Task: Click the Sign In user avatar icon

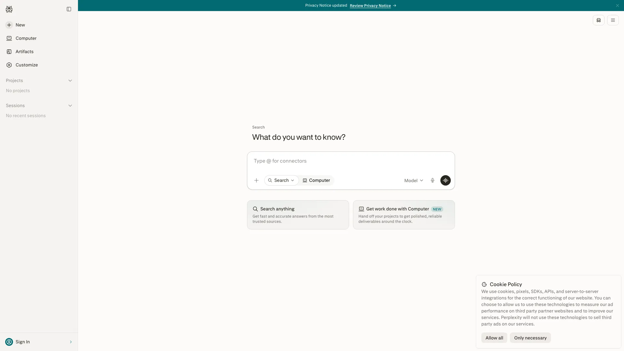Action: coord(9,342)
